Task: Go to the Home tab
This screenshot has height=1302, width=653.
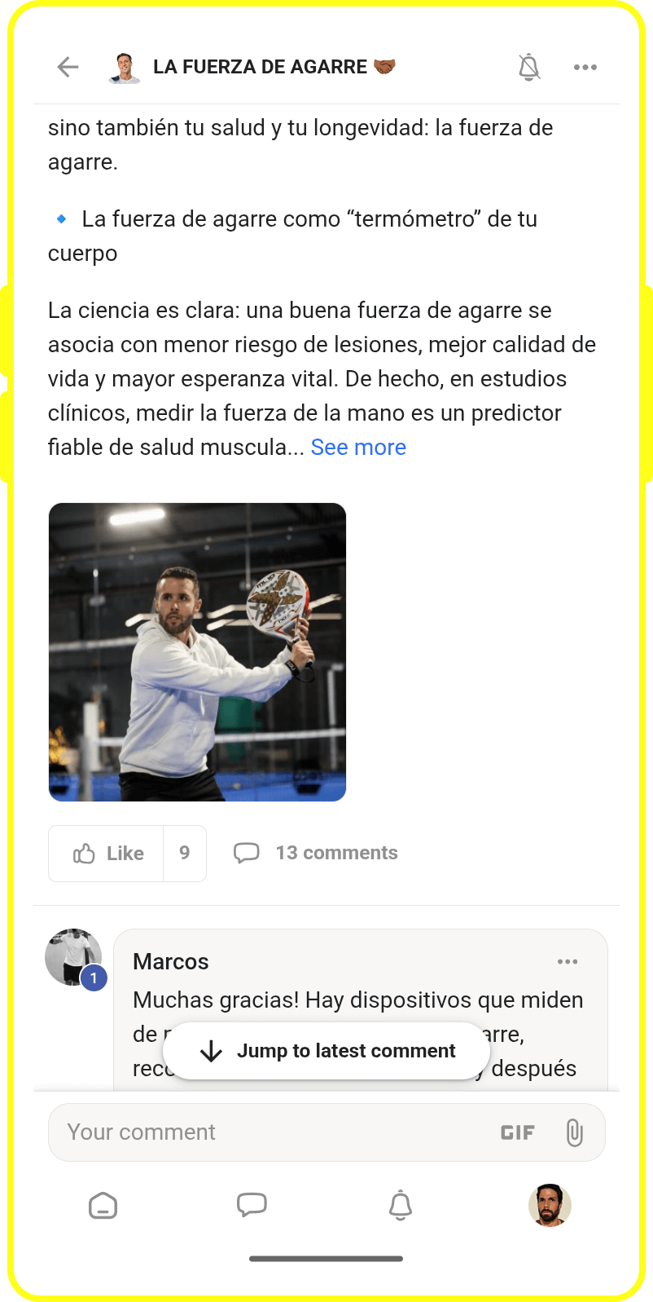Action: click(x=103, y=1205)
